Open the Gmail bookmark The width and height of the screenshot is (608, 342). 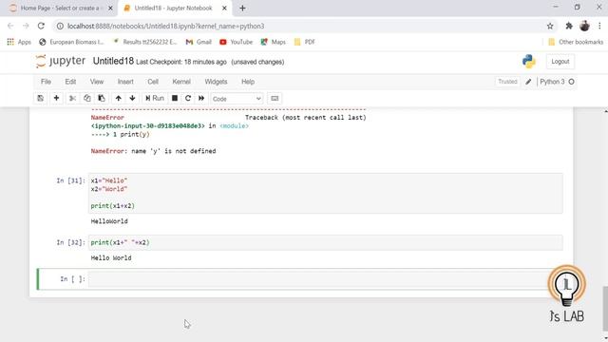(x=199, y=42)
